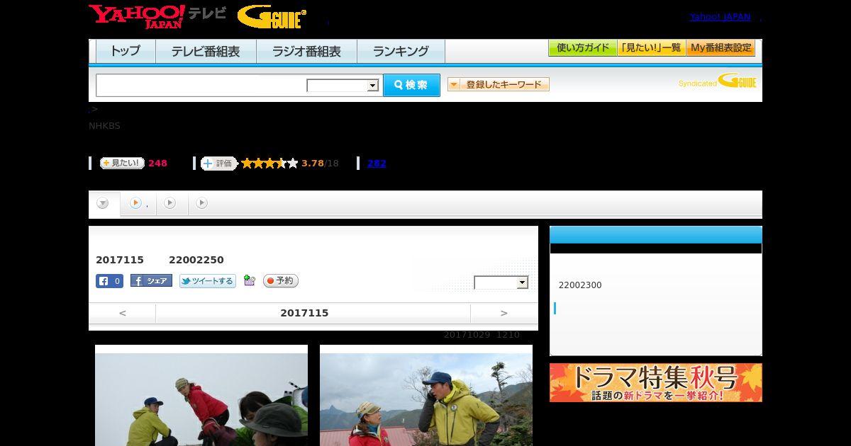The height and width of the screenshot is (446, 851).
Task: Click the Facebook シェア button
Action: coord(151,281)
